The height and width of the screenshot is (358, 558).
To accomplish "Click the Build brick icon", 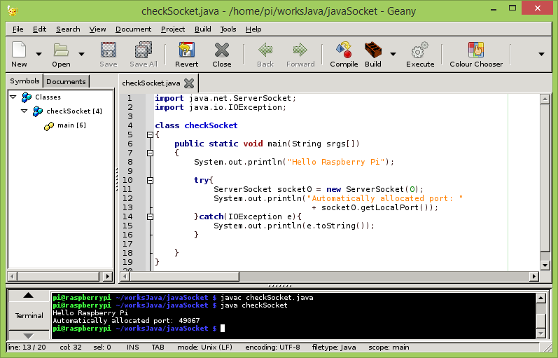I will [373, 50].
